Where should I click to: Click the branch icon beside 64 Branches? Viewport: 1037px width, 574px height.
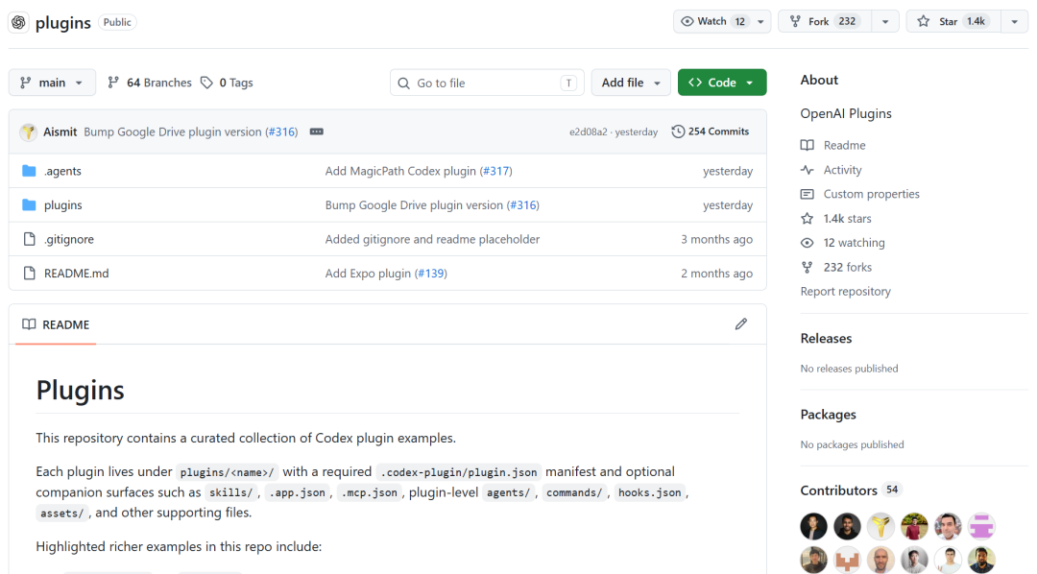(113, 83)
